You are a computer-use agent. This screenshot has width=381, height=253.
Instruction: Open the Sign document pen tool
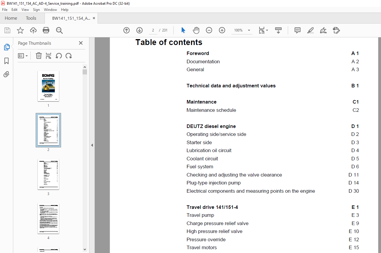point(323,30)
